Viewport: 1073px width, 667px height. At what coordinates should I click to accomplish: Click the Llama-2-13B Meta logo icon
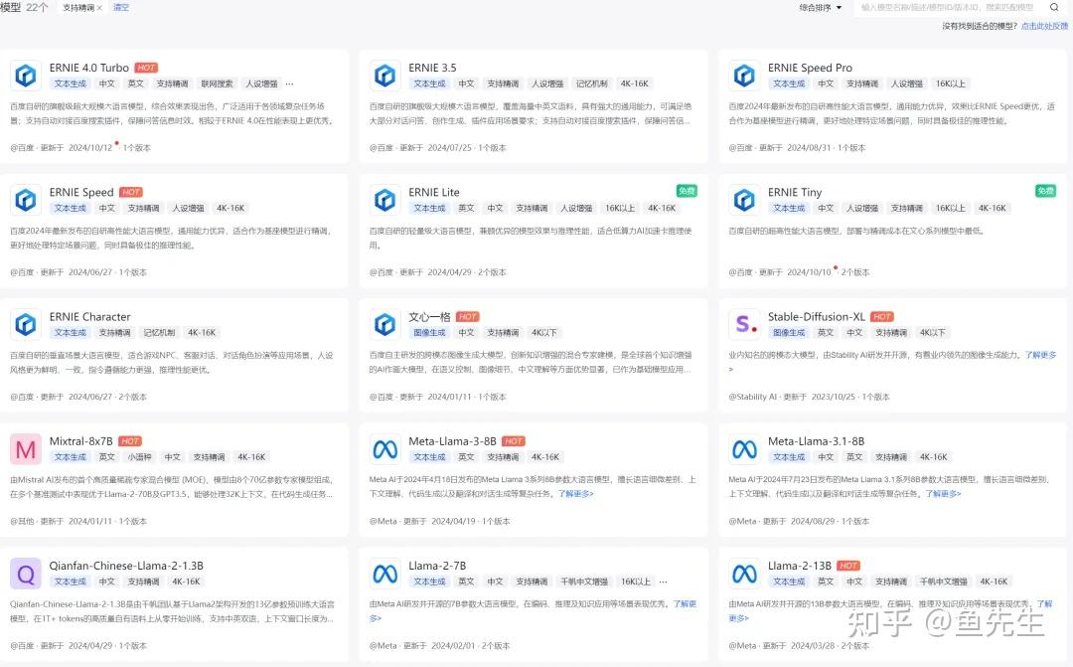744,574
